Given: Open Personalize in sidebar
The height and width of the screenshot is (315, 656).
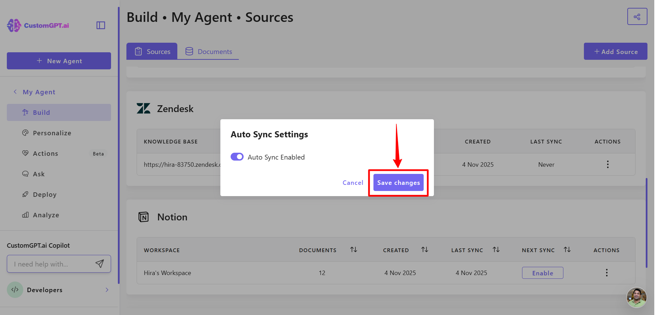Looking at the screenshot, I should point(59,133).
